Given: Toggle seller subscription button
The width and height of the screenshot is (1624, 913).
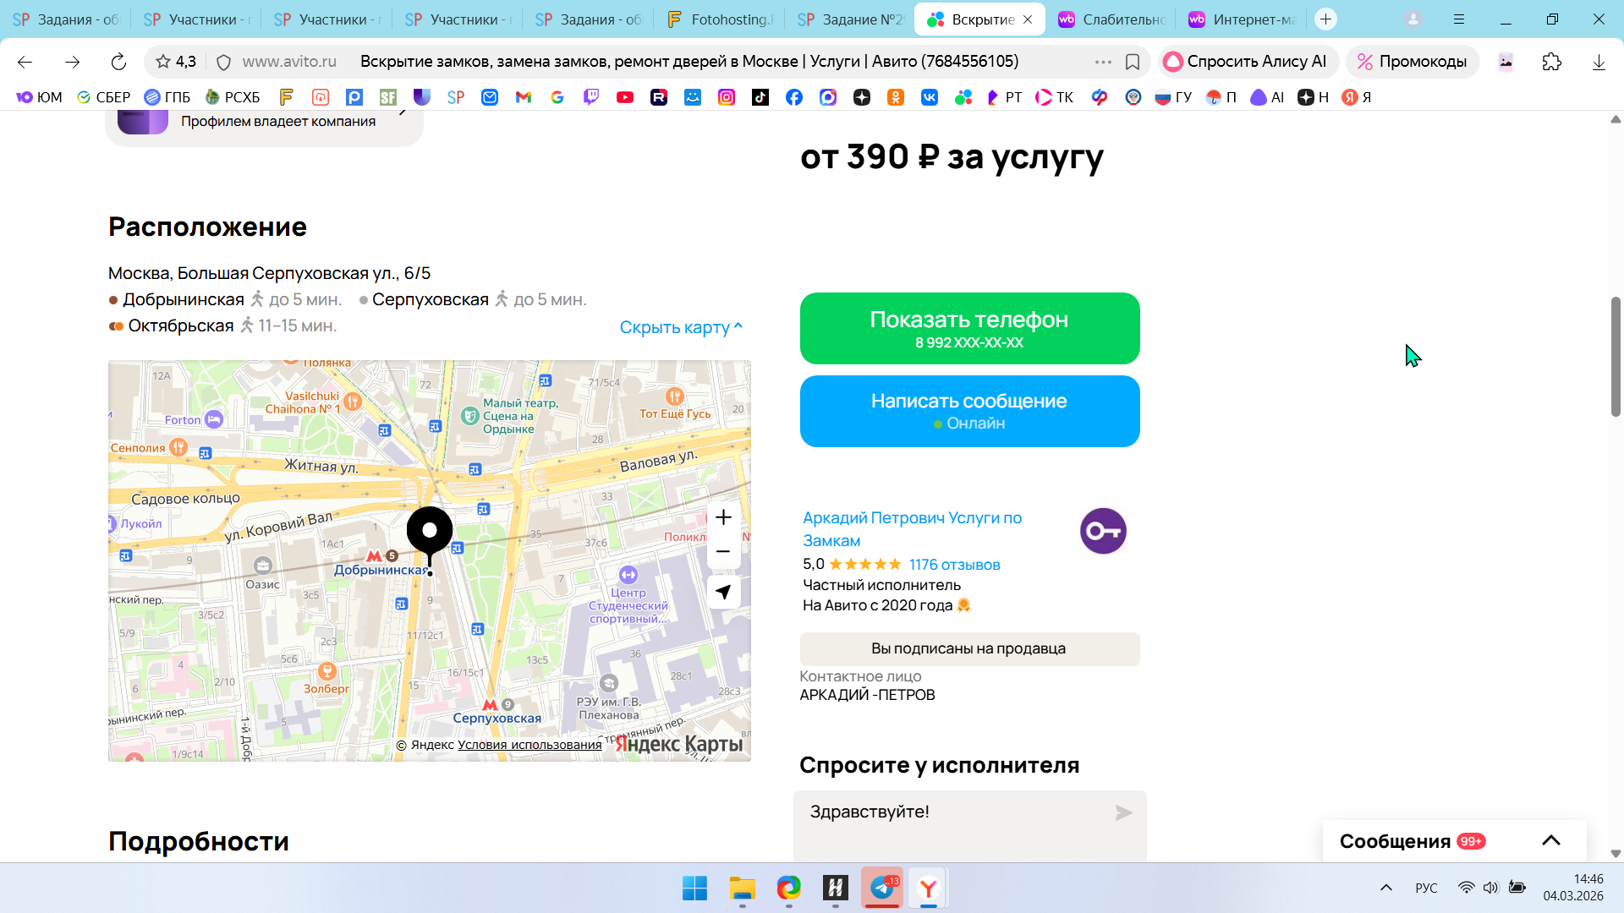Looking at the screenshot, I should pos(969,648).
